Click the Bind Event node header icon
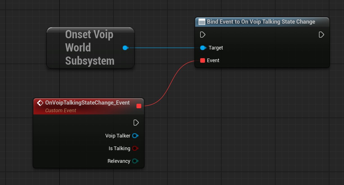 (x=202, y=22)
